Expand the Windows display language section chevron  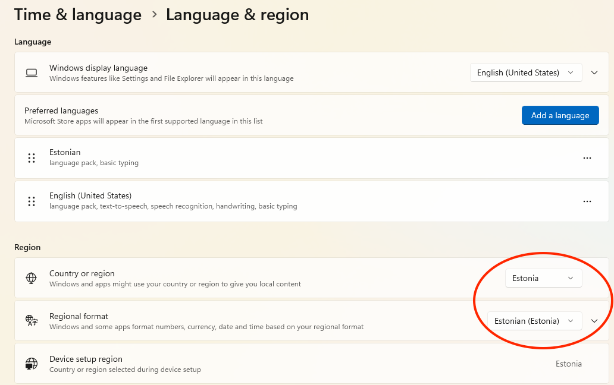(594, 72)
